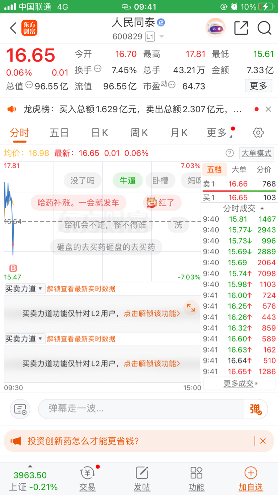This screenshot has width=278, height=495.
Task: Tap the 16.65 trade row with 1286
Action: 239,371
